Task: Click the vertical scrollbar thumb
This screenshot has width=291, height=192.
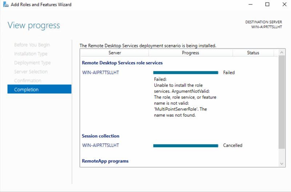Action: click(282, 102)
